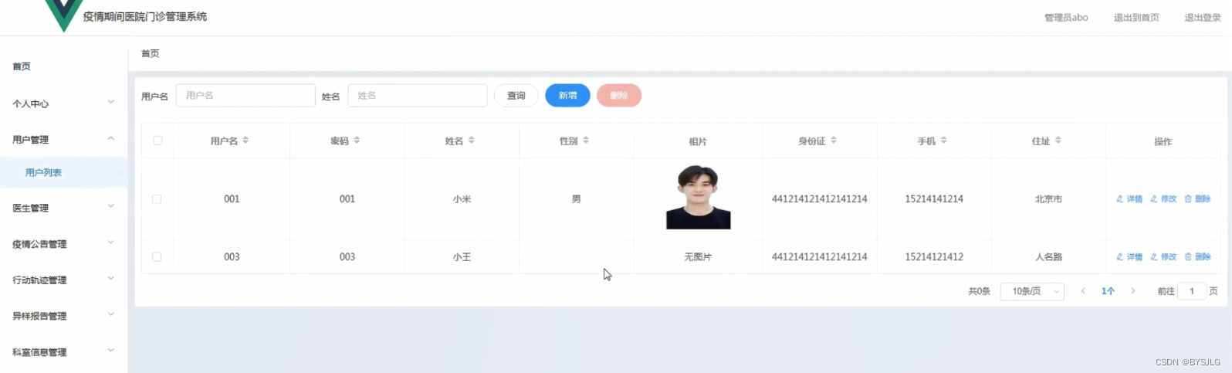Collapse 用户管理 sidebar menu
1232x373 pixels.
63,140
